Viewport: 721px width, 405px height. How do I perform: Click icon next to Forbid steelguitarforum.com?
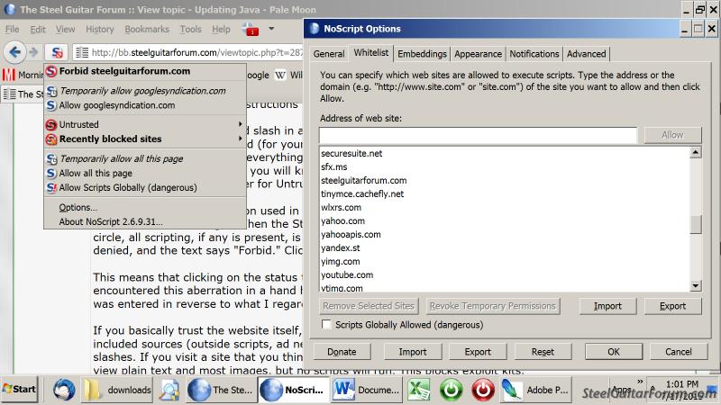tap(51, 71)
